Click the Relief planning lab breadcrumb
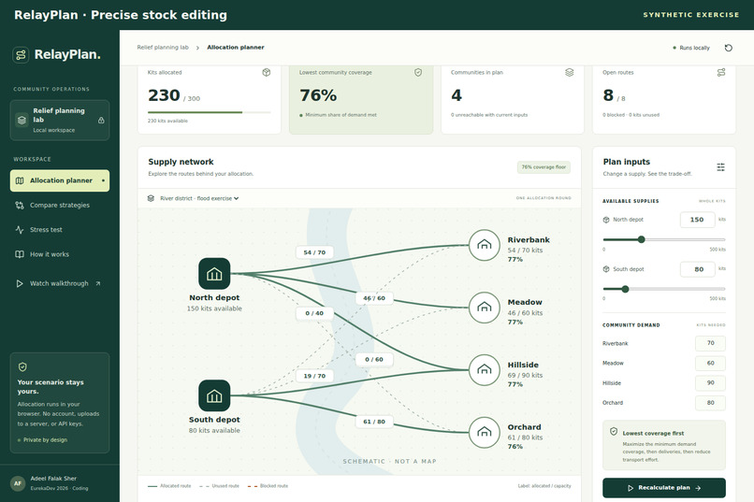This screenshot has width=754, height=502. tap(163, 48)
